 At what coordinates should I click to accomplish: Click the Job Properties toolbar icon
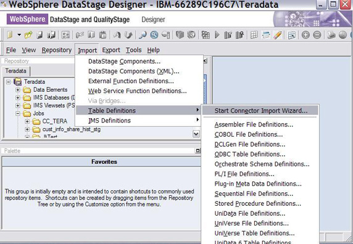65,35
